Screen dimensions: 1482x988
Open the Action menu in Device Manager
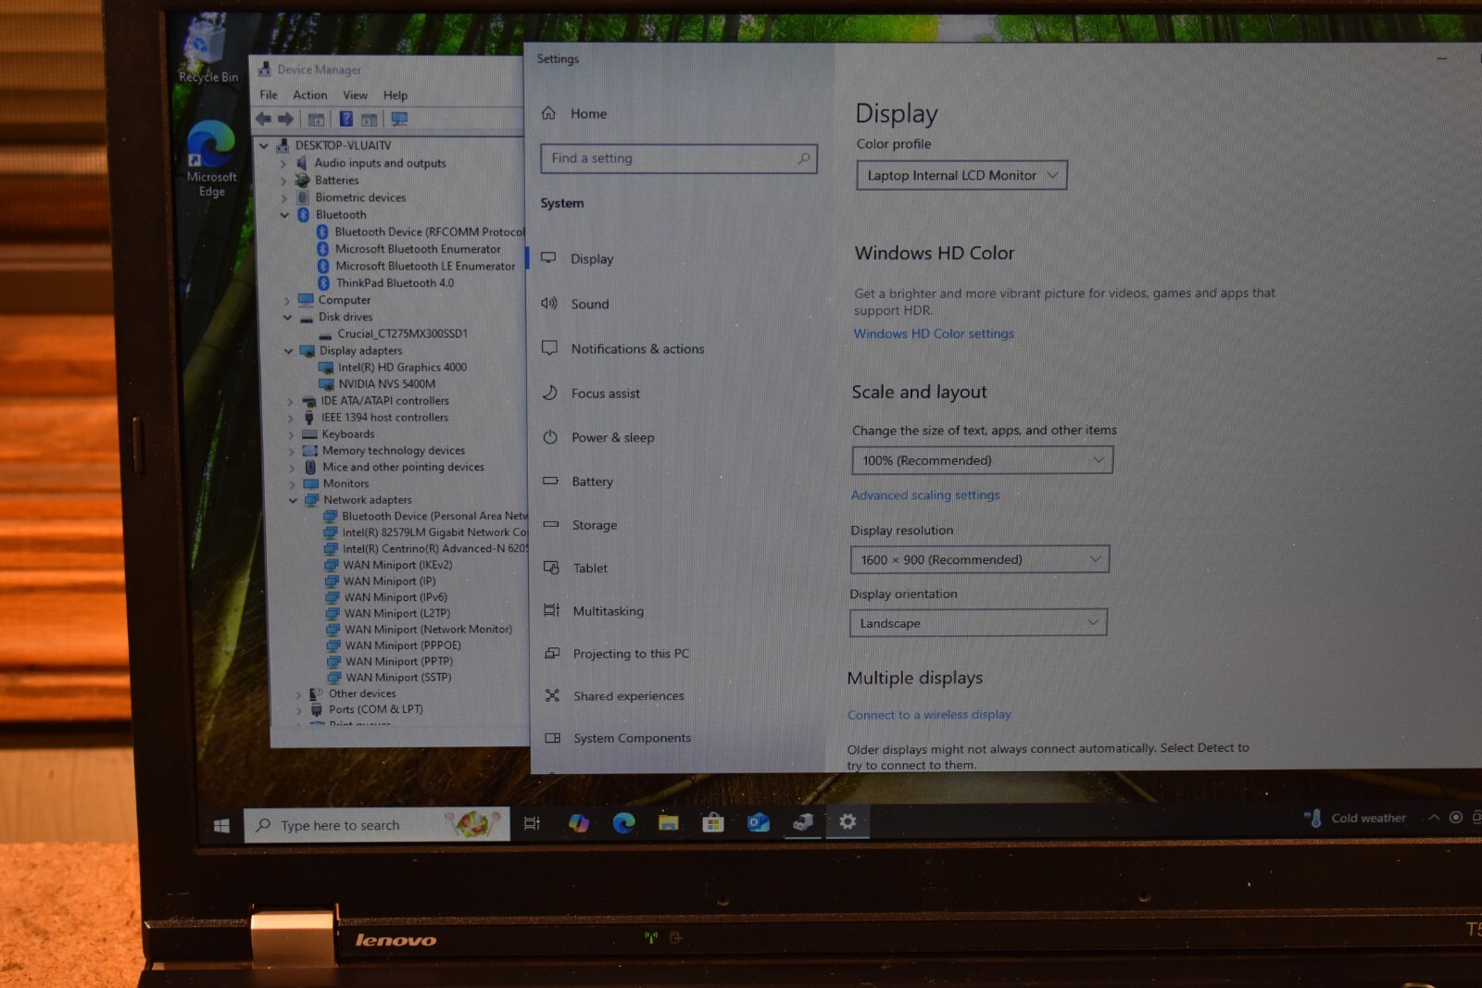309,95
